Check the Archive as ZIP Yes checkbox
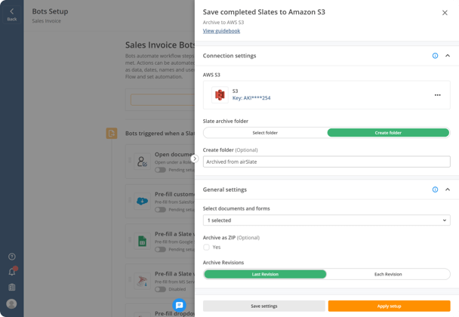This screenshot has height=317, width=459. (206, 247)
